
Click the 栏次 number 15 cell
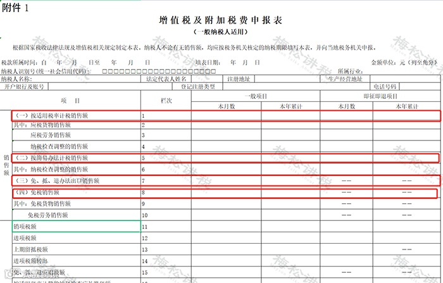[166, 272]
